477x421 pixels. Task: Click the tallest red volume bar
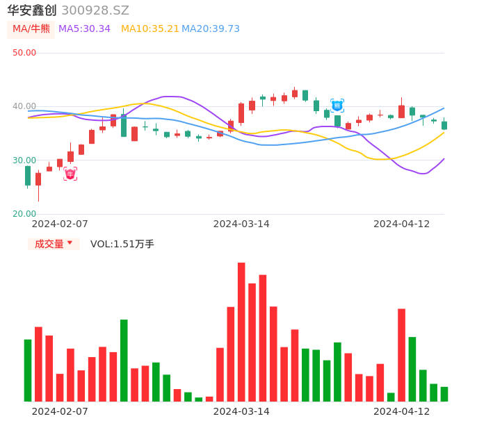pos(241,332)
